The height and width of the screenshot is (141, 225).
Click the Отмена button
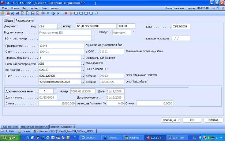(x=213, y=120)
